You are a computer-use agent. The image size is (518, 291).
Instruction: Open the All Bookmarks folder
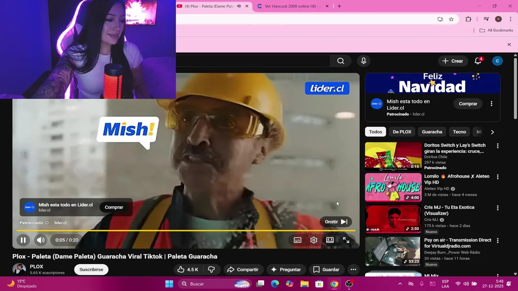(x=496, y=30)
